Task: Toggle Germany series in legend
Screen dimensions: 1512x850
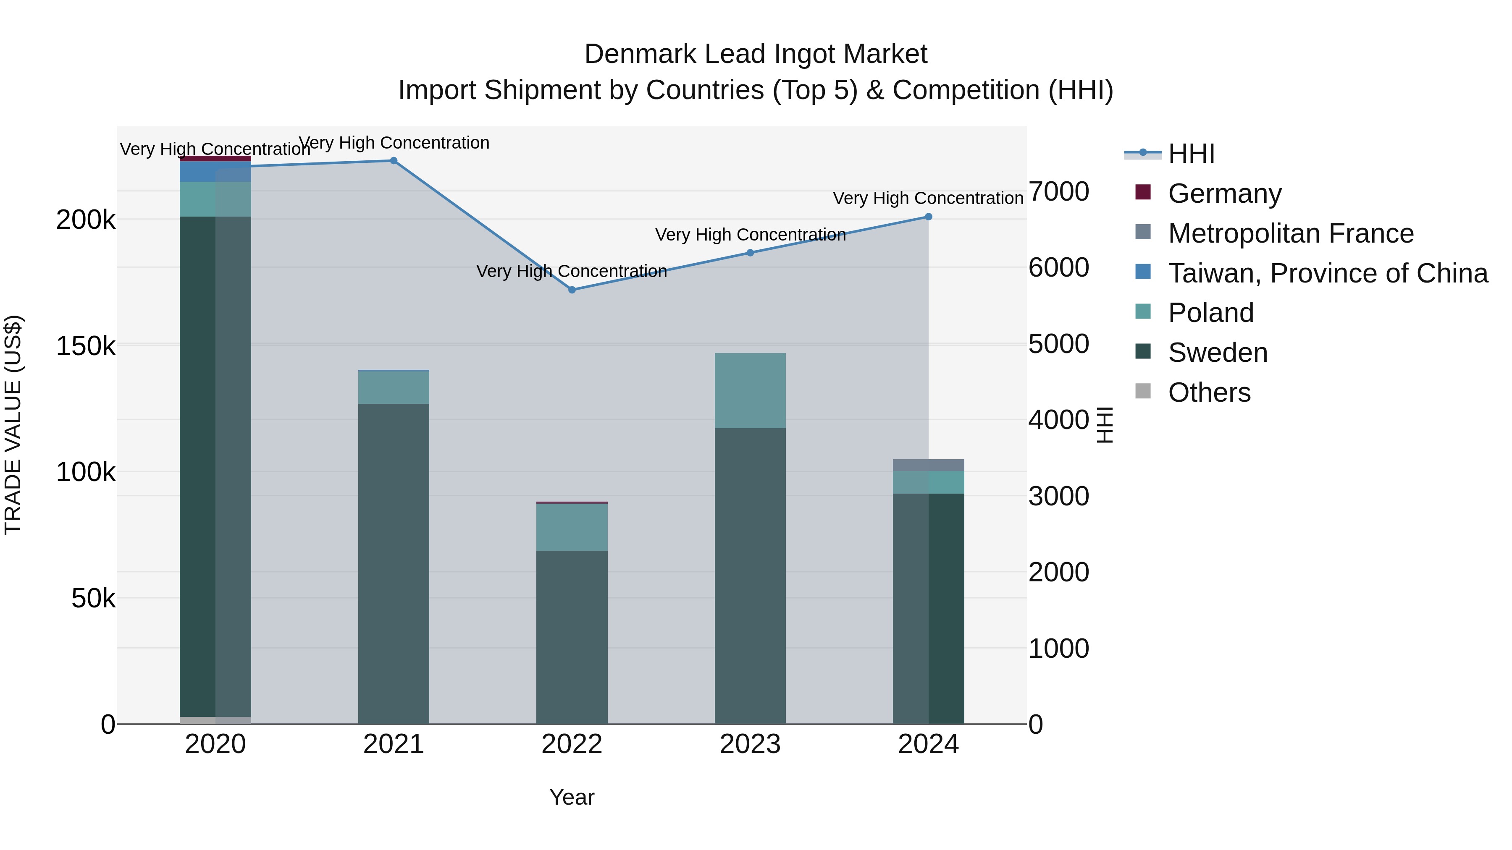Action: (1208, 193)
